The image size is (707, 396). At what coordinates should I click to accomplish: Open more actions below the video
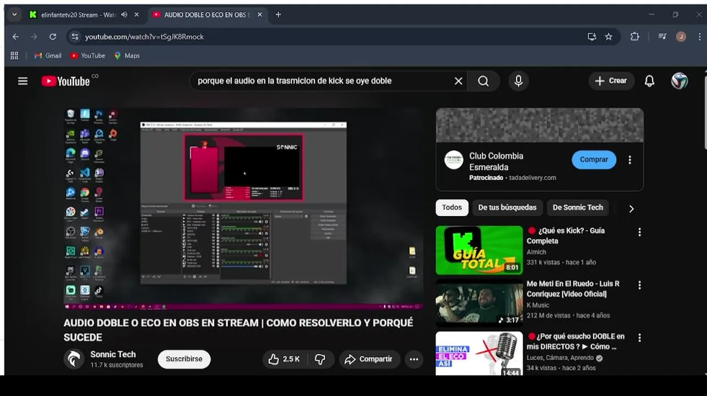(414, 359)
